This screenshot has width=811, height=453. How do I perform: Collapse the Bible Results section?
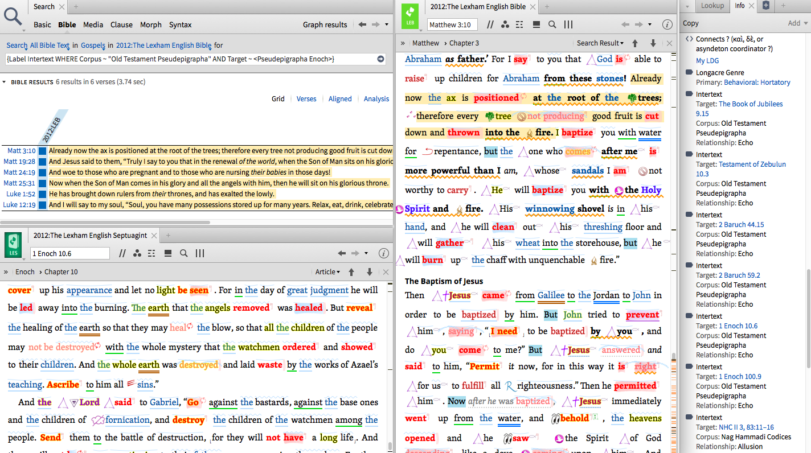tap(5, 82)
